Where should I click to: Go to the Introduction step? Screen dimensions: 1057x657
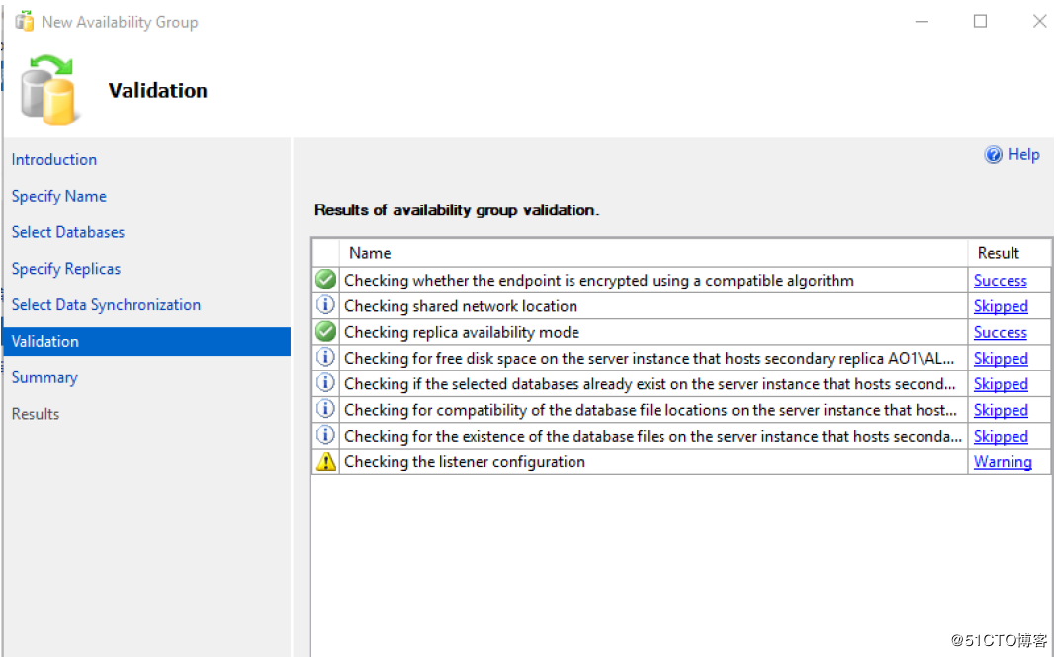click(x=54, y=160)
